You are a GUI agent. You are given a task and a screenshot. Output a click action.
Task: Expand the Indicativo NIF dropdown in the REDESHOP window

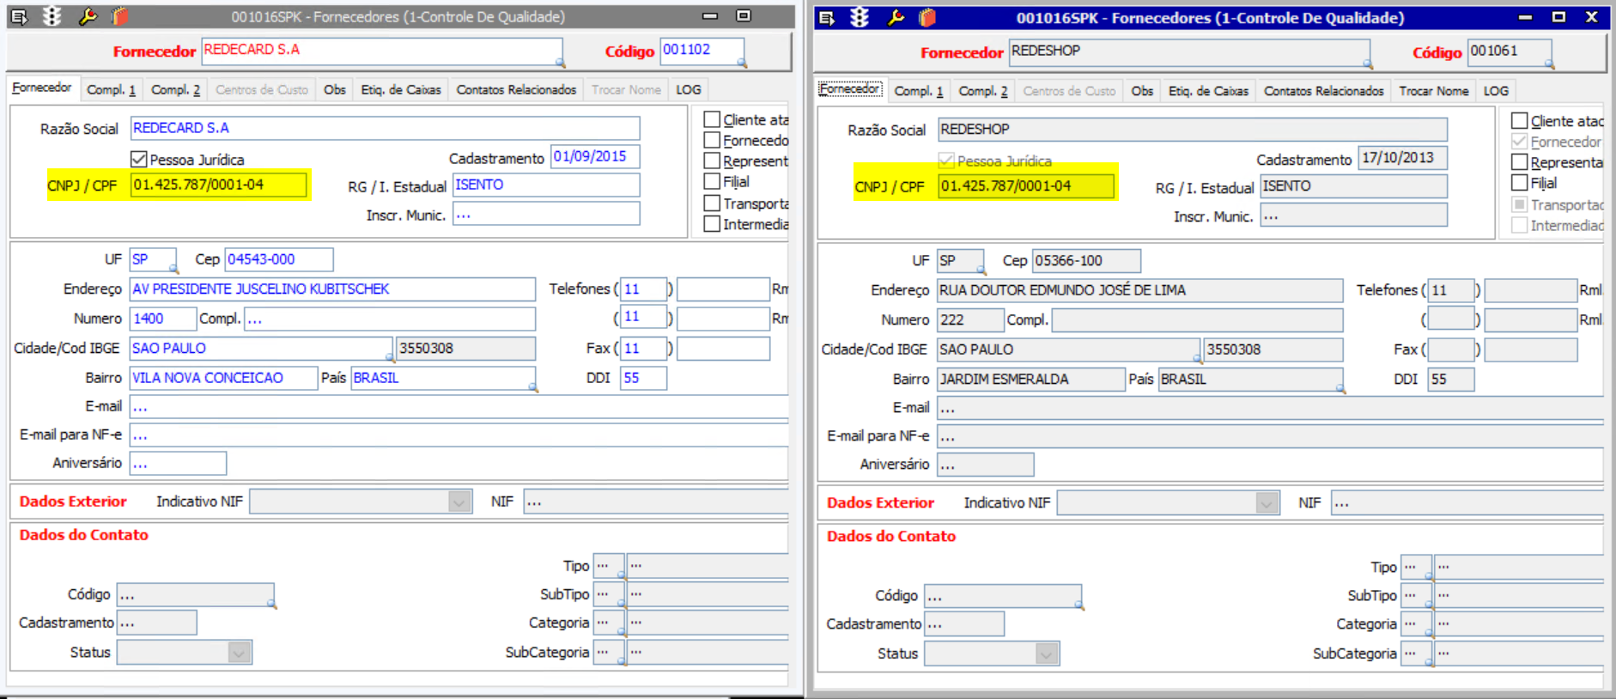point(1267,503)
